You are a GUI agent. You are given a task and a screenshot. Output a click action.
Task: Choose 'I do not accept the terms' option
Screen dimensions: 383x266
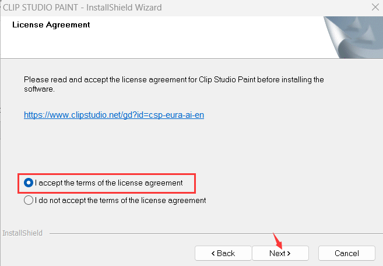(29, 200)
